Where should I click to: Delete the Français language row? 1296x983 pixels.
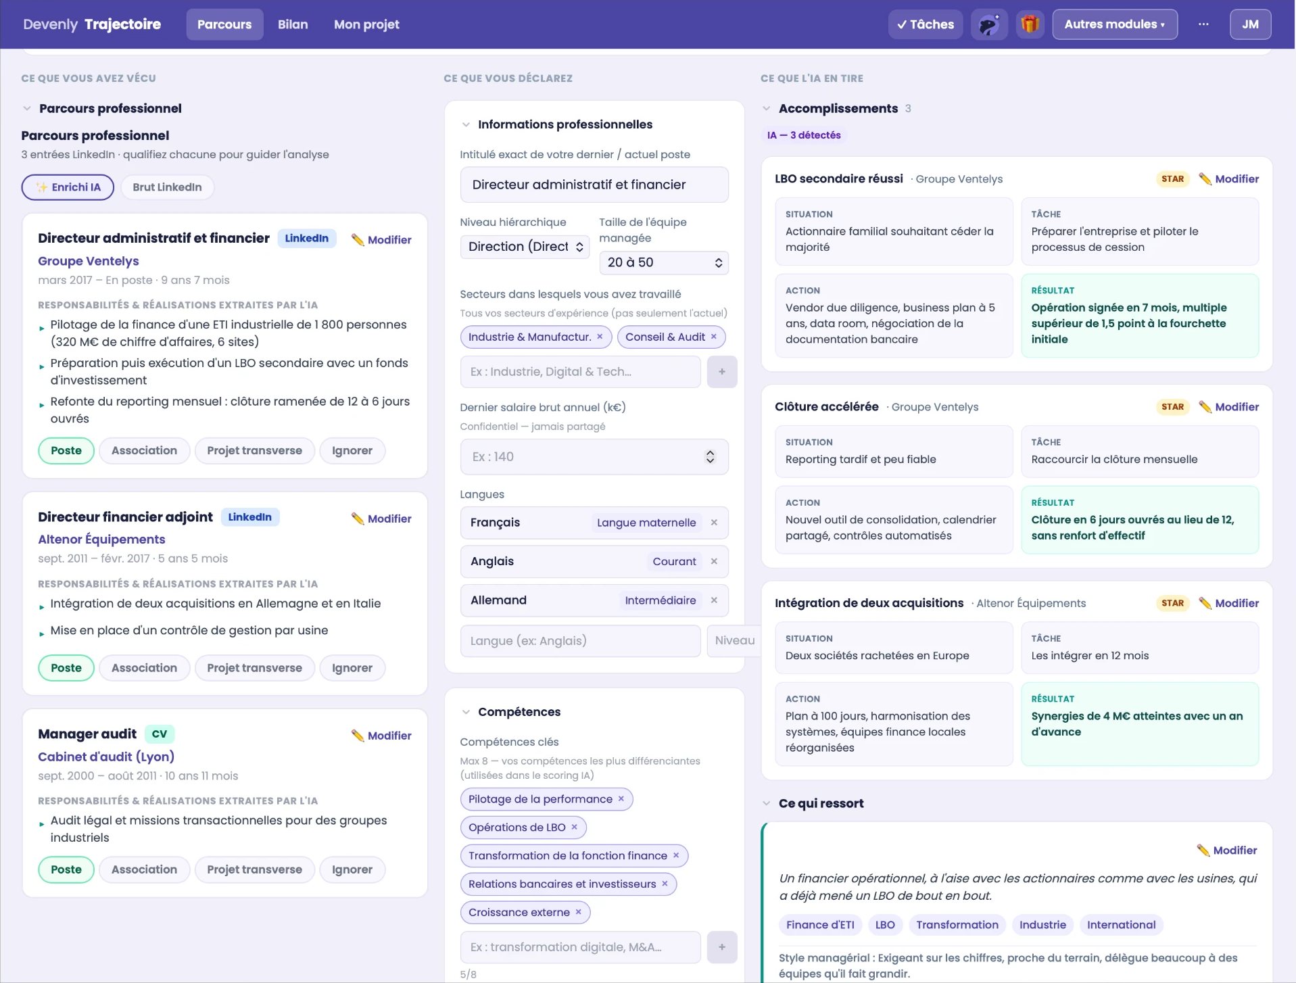(714, 523)
